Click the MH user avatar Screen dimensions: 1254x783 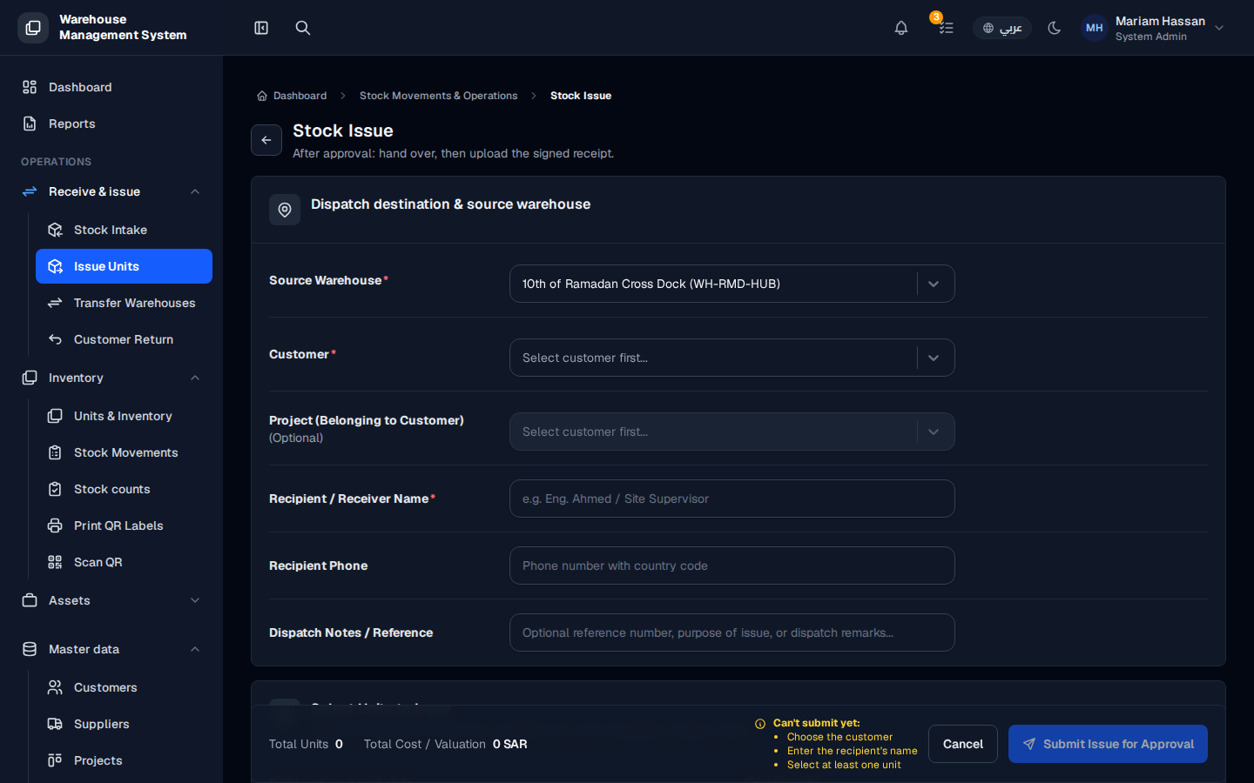(x=1095, y=28)
